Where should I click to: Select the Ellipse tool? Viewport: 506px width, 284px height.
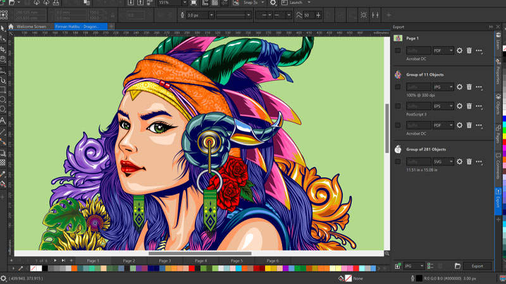pyautogui.click(x=3, y=100)
